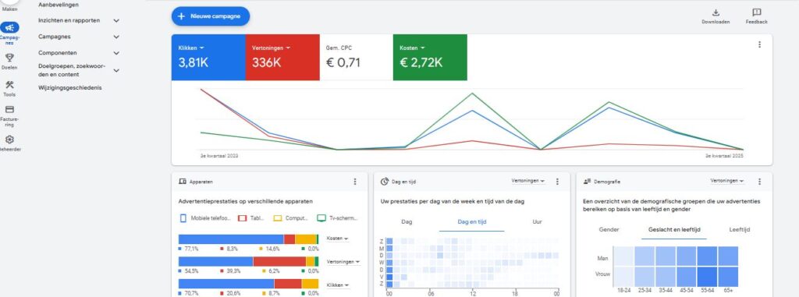Click the 77,1% mobile cost value
Image resolution: width=799 pixels, height=297 pixels.
191,249
